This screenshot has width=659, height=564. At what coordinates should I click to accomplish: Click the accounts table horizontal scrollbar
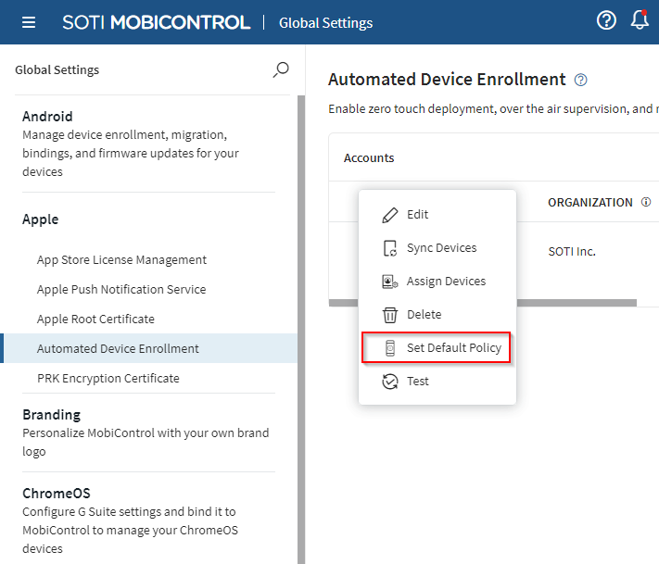(x=482, y=303)
